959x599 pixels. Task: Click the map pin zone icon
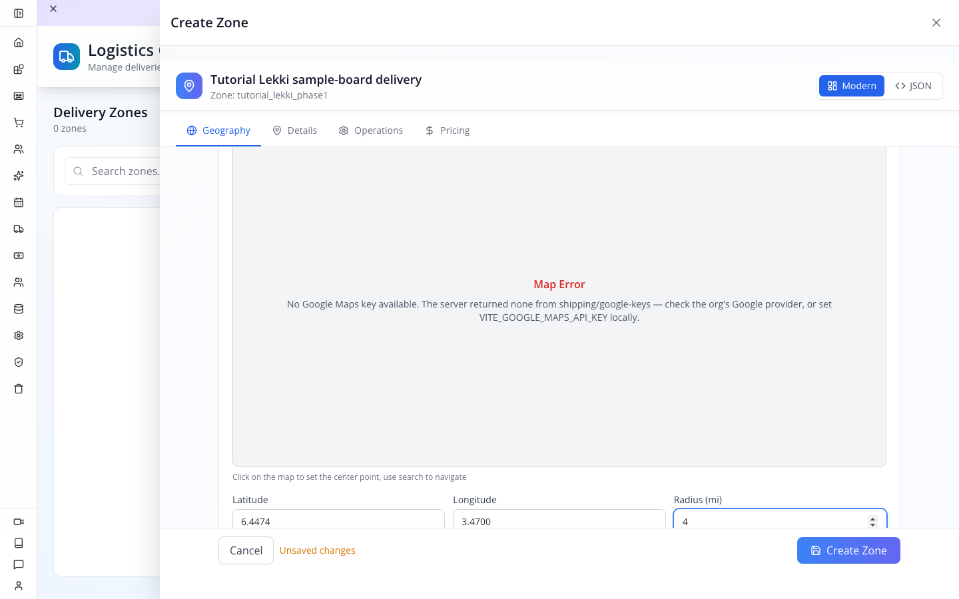click(189, 86)
